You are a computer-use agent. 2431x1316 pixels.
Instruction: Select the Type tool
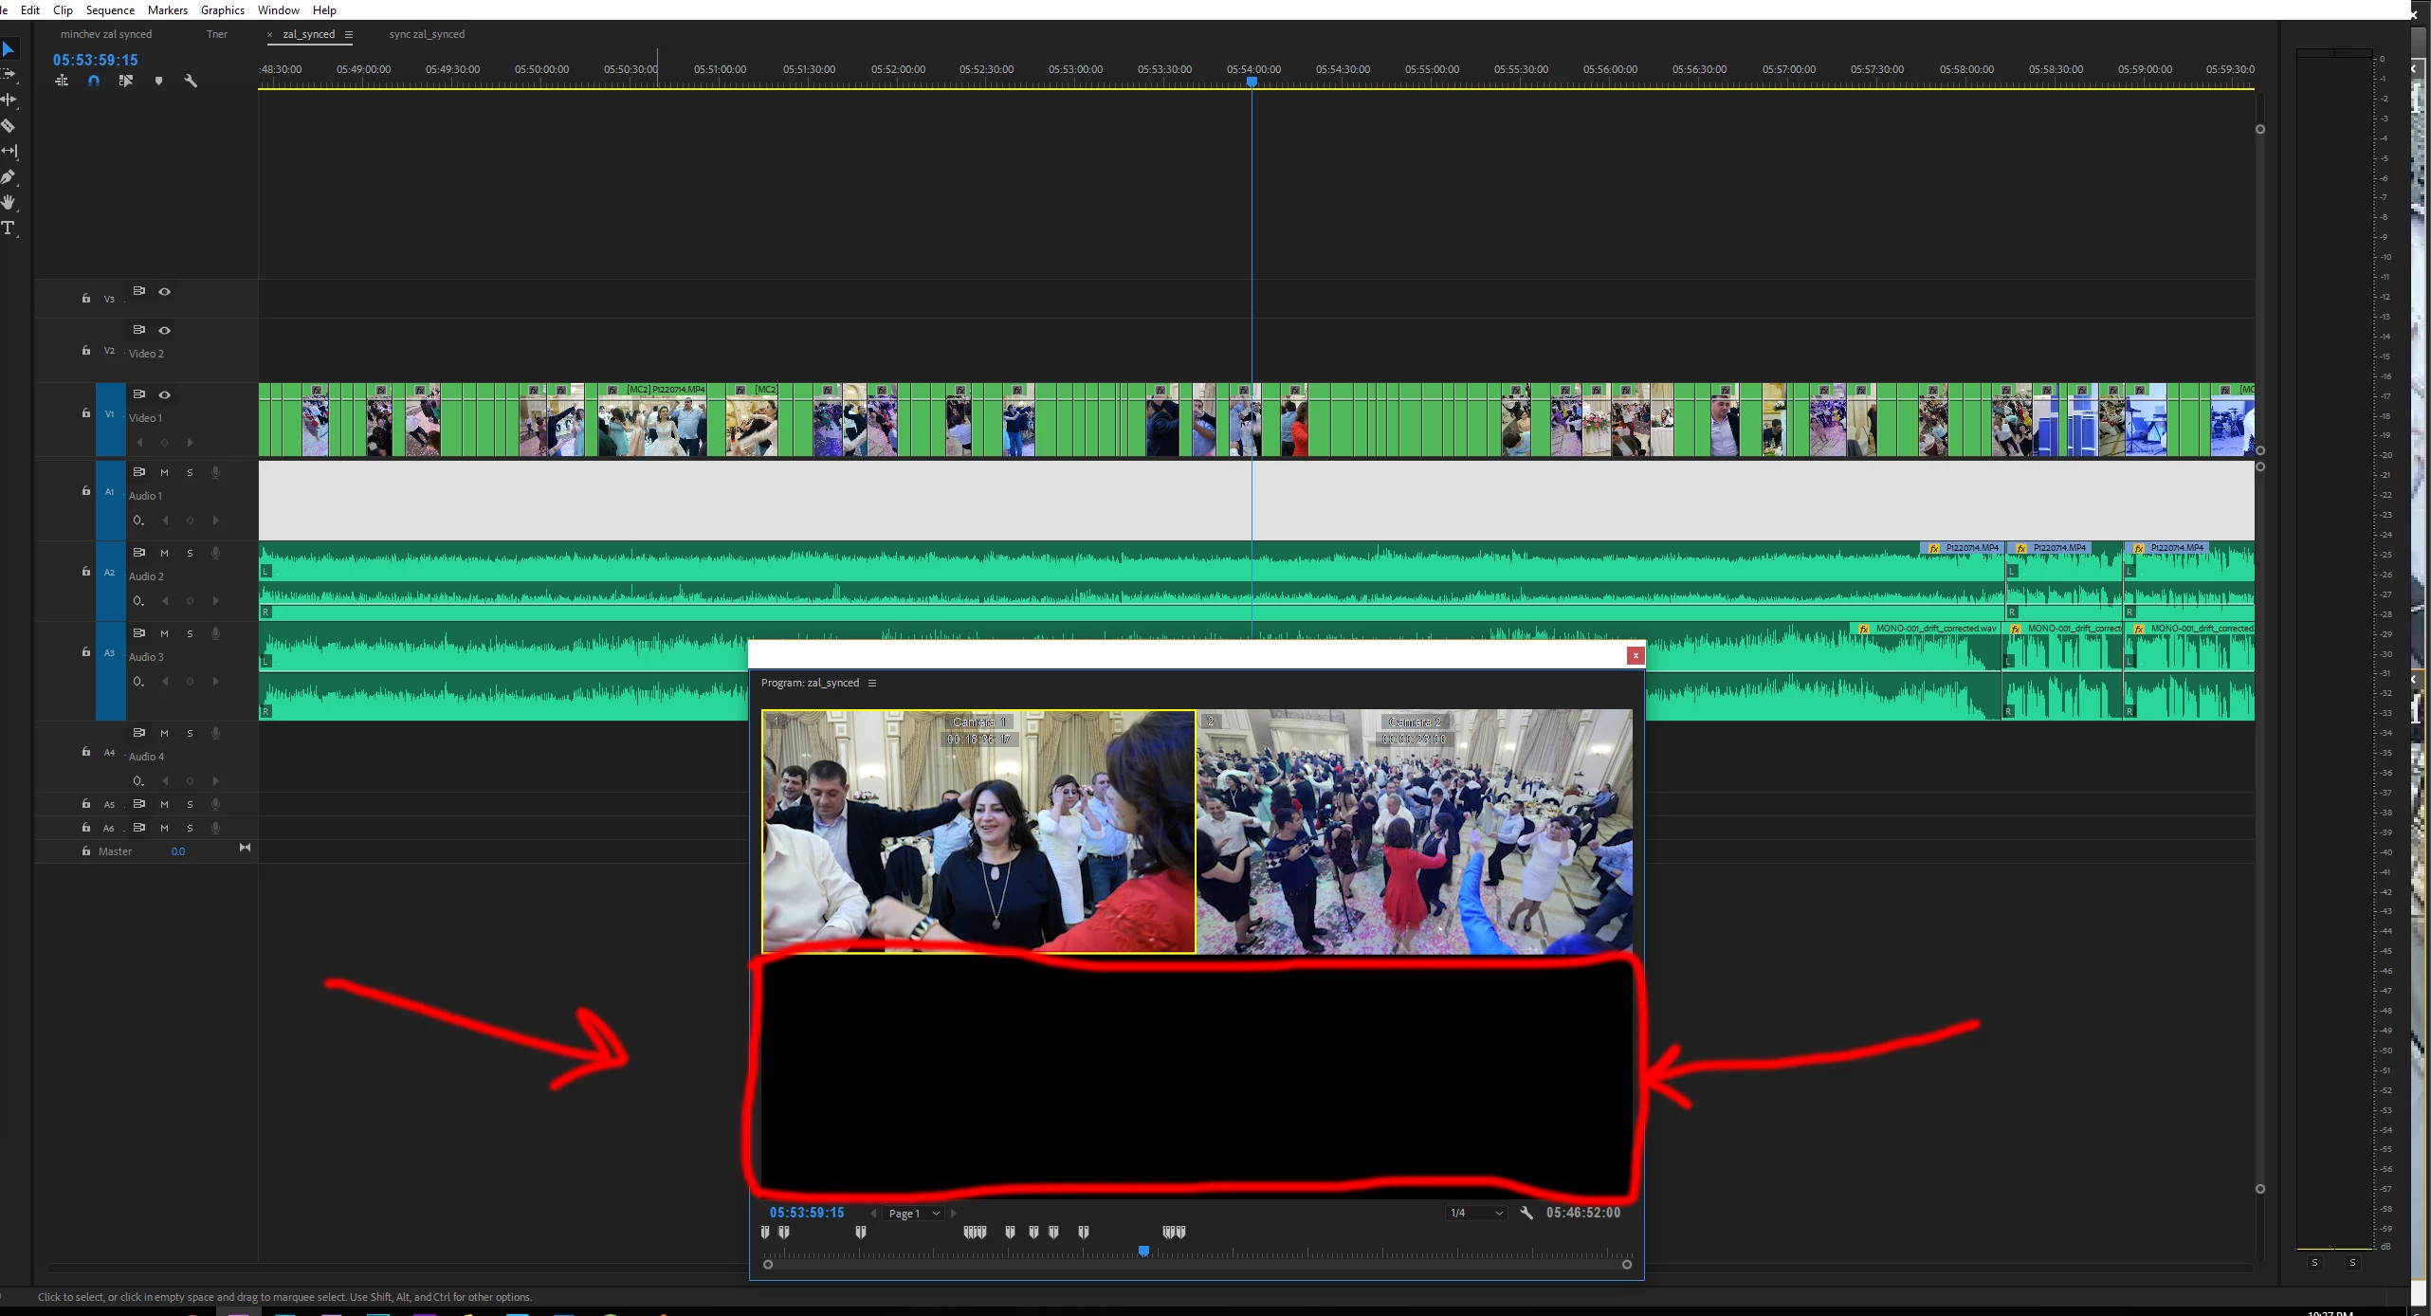[x=9, y=228]
